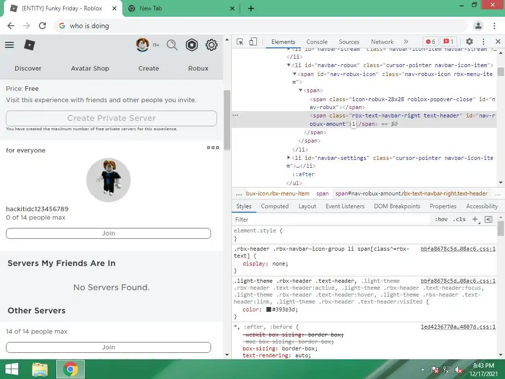This screenshot has height=379, width=505.
Task: Open the Avatar Shop navigation link
Action: coord(90,68)
